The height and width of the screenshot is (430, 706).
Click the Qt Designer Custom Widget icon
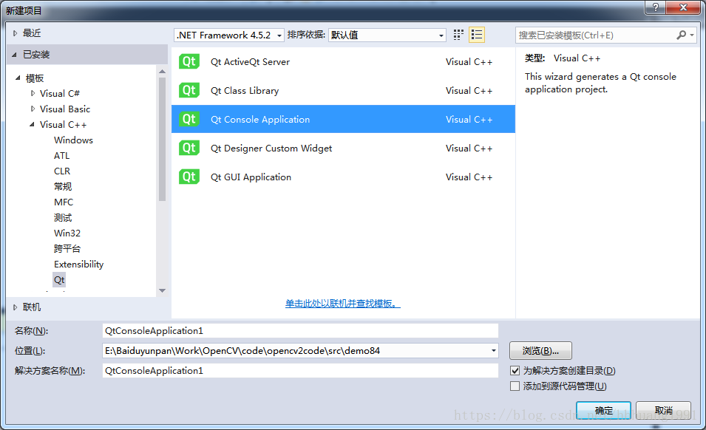tap(189, 148)
